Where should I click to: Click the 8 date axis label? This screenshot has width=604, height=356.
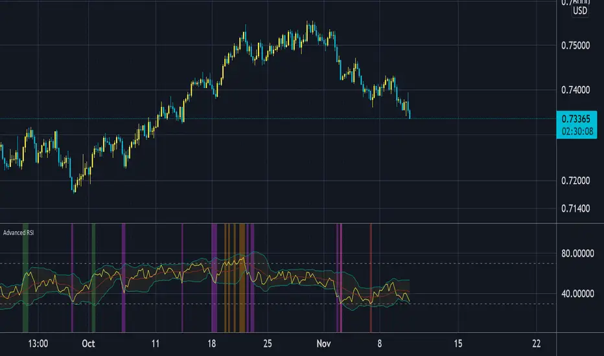[379, 343]
